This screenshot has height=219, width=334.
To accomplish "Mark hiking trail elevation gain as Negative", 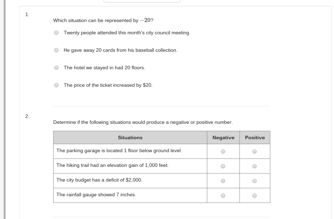I will (223, 166).
